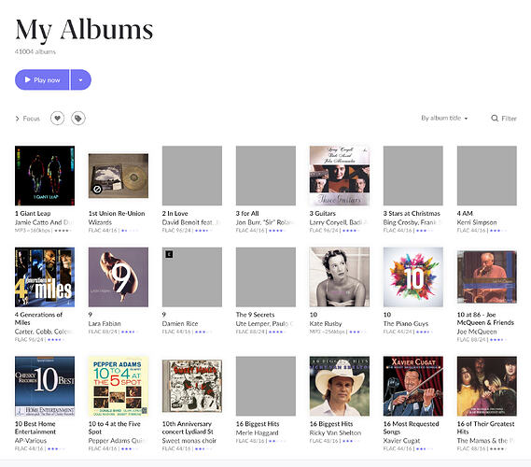Click the explicit badge on Damien Rice's 9
Screen dimensions: 531x467
tap(169, 254)
